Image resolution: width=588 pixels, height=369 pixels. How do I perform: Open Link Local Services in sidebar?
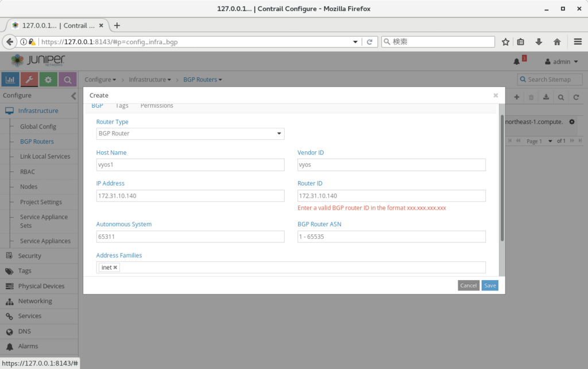[x=45, y=156]
